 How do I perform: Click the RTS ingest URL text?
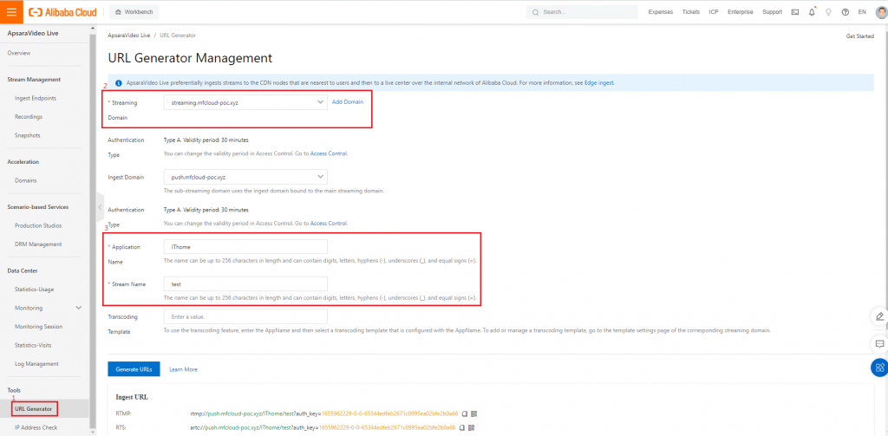(x=323, y=427)
